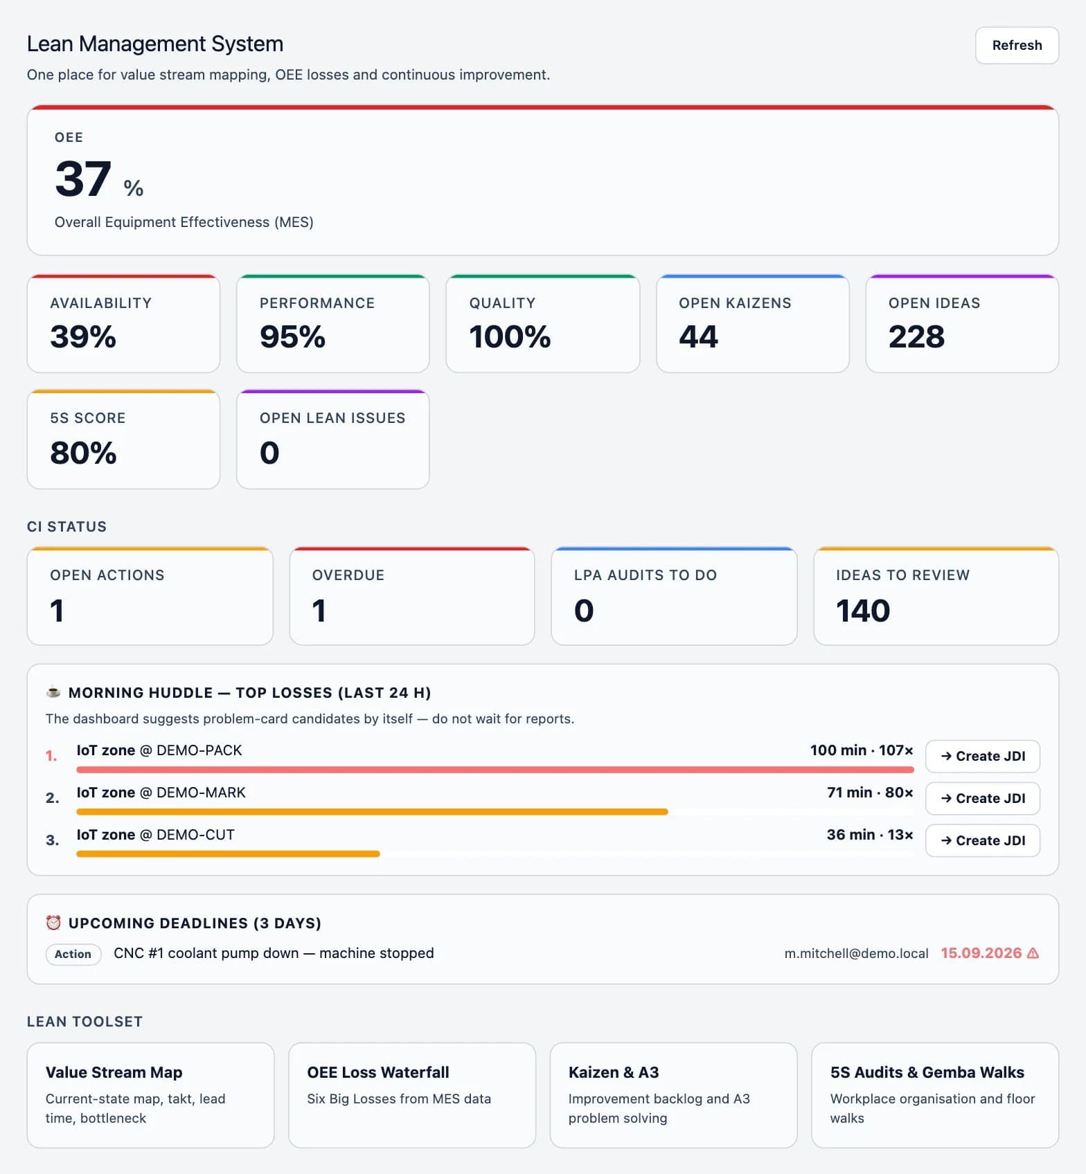Open the Kaizen & A3 card

673,1095
